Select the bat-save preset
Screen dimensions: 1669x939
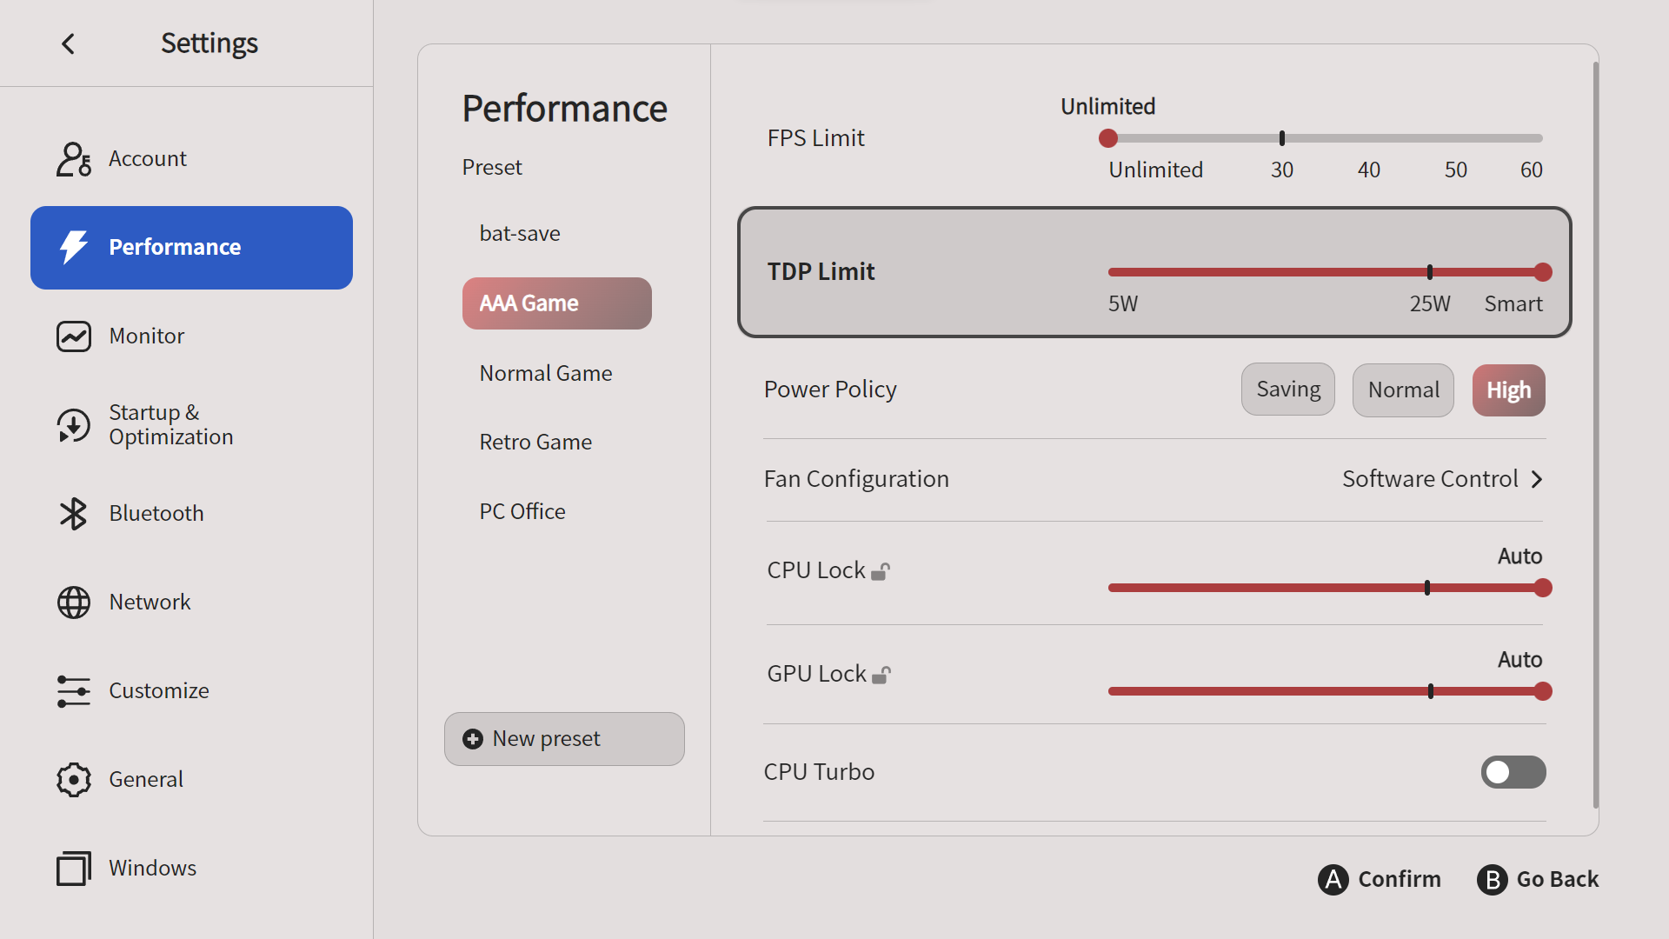coord(520,233)
